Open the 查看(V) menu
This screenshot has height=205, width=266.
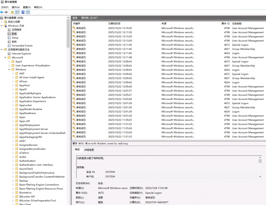click(x=27, y=7)
